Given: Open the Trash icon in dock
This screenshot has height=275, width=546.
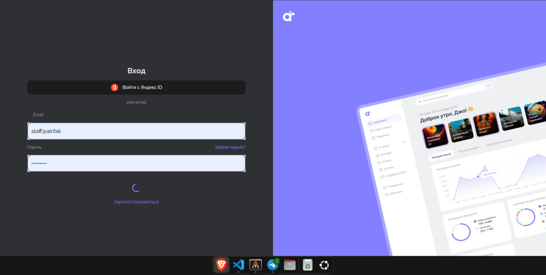Looking at the screenshot, I should (308, 265).
